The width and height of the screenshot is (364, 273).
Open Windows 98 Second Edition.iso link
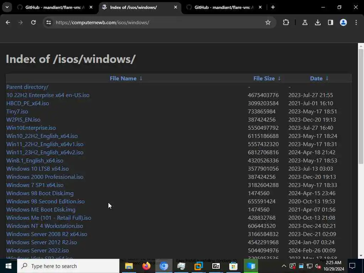(x=45, y=201)
